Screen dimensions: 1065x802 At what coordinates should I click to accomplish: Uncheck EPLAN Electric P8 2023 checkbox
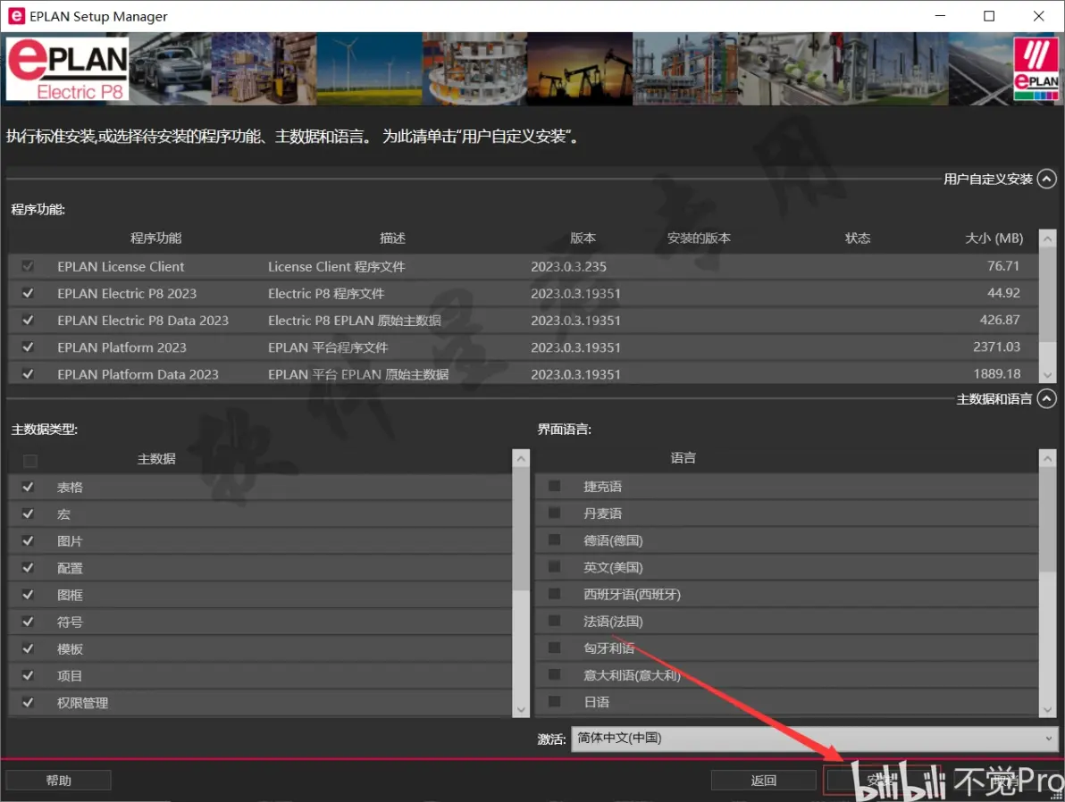28,293
